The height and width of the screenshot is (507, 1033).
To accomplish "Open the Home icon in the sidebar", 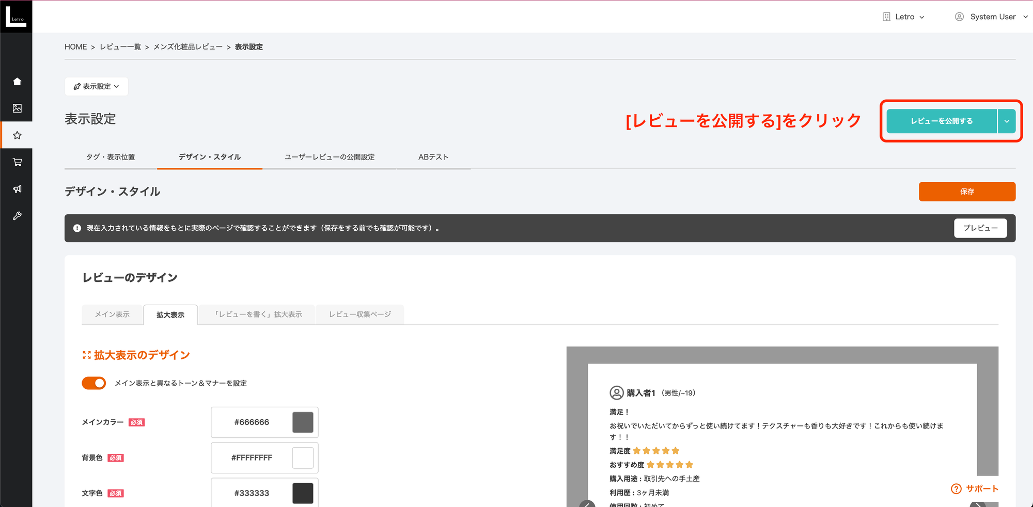I will (17, 81).
